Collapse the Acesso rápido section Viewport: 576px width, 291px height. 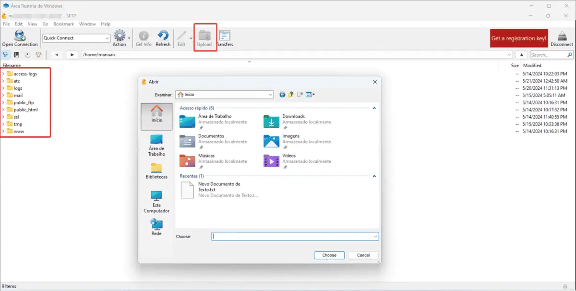374,108
